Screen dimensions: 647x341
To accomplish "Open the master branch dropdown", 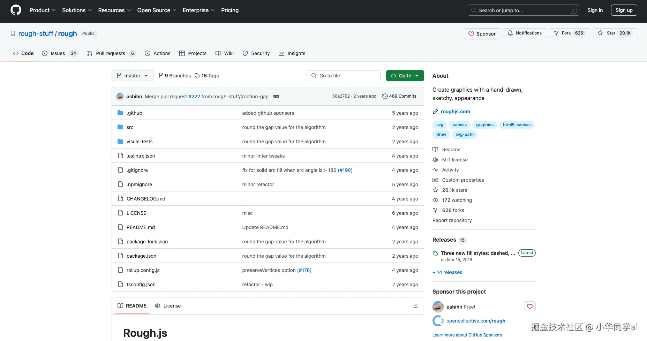I will click(x=133, y=76).
